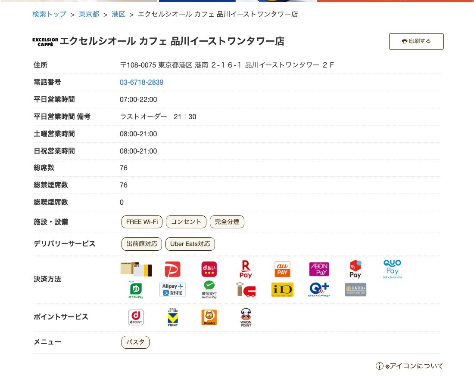Click the address 〒108-0075 text
The image size is (474, 381).
[227, 65]
